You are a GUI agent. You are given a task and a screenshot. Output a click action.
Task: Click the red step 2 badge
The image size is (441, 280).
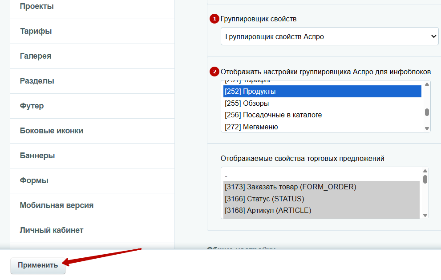click(x=214, y=72)
